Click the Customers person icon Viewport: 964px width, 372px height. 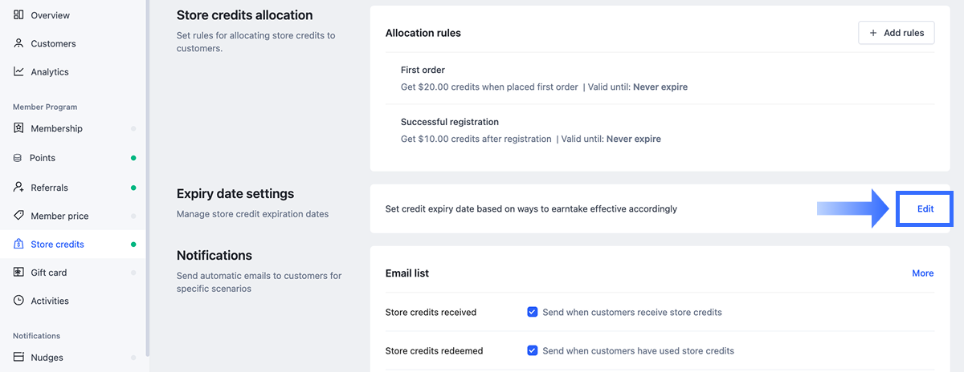tap(18, 43)
